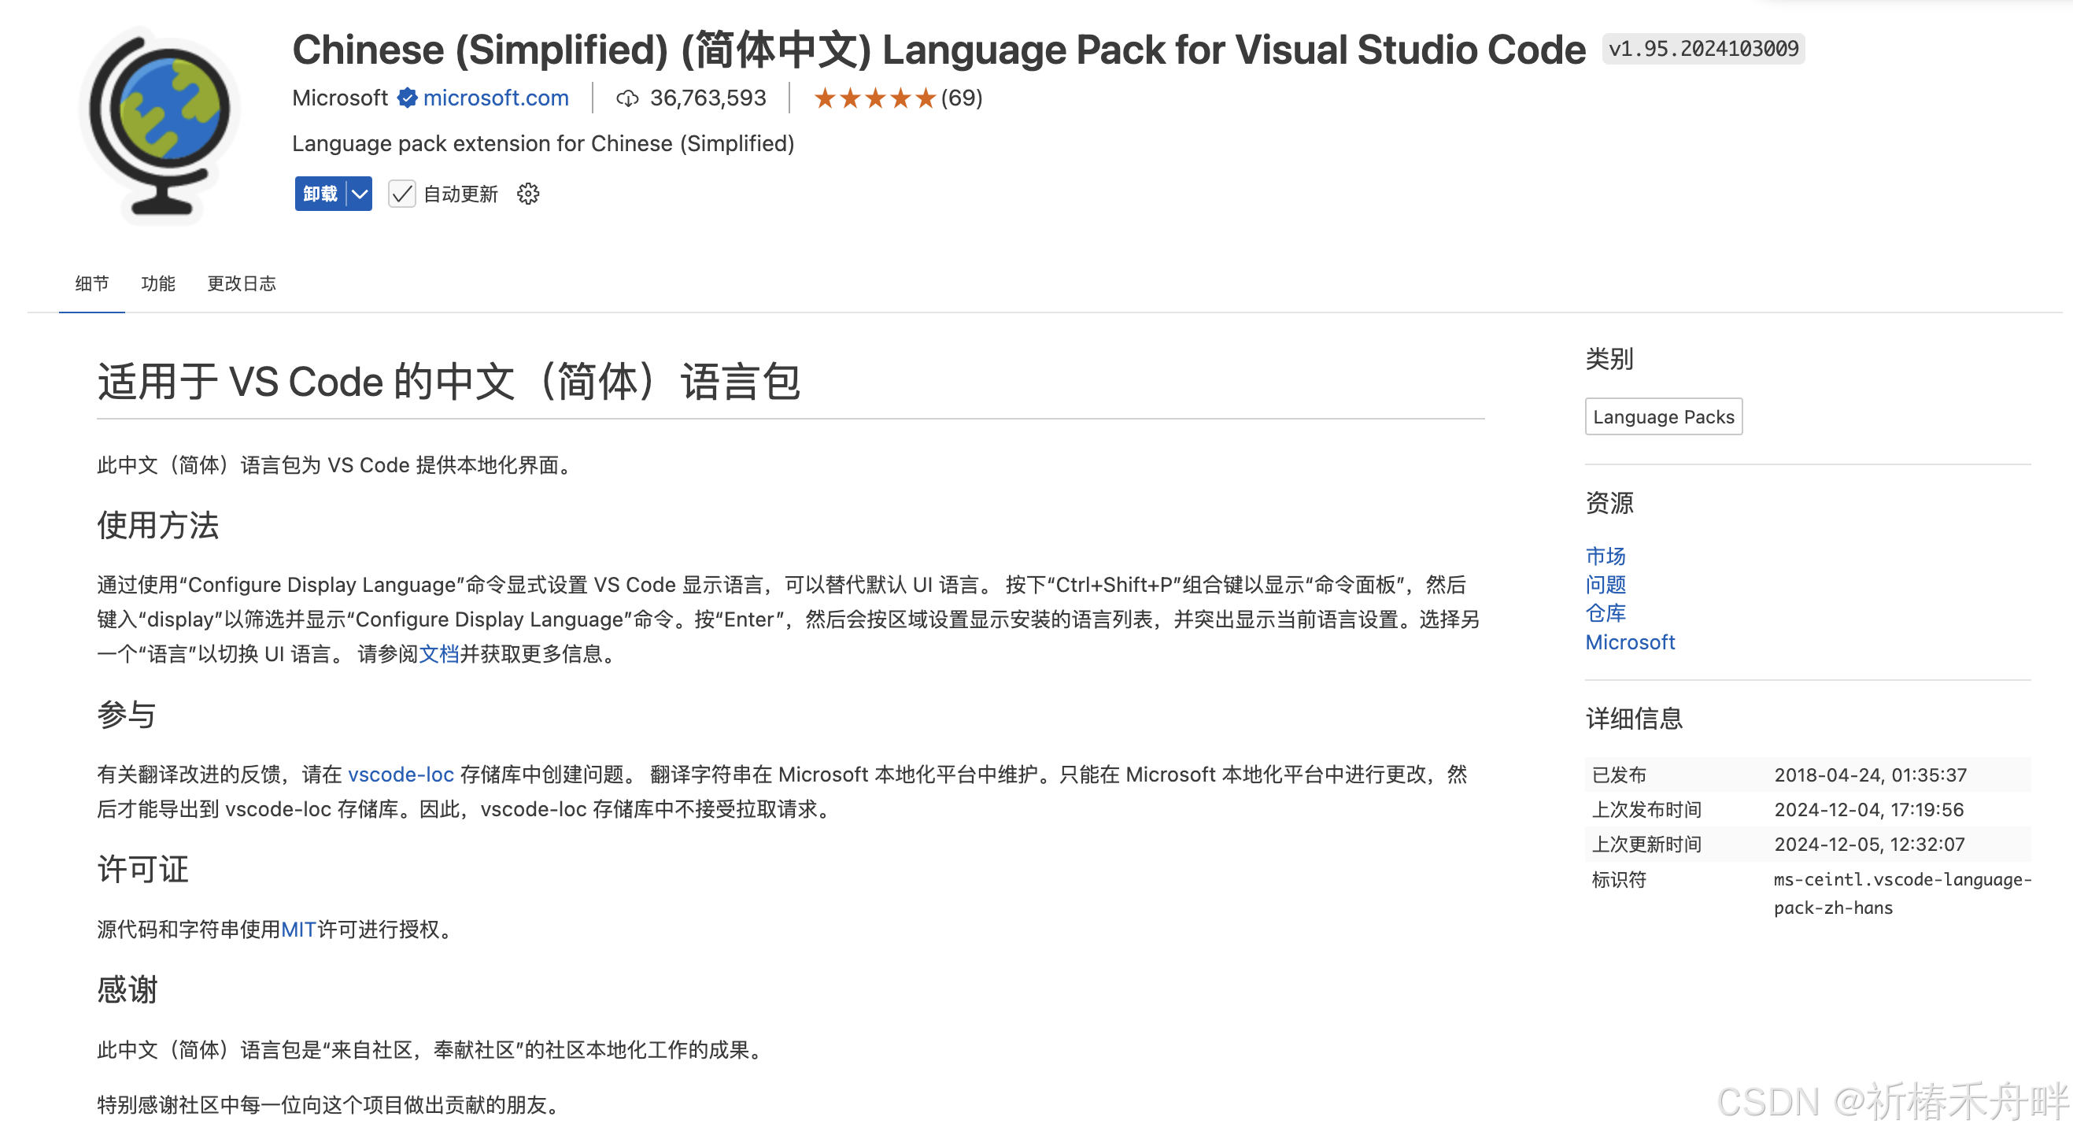Click the 感谢 section heading
The width and height of the screenshot is (2073, 1135).
coord(127,989)
